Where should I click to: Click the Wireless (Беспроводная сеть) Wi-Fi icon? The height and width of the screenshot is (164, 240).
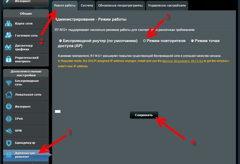coord(9,83)
